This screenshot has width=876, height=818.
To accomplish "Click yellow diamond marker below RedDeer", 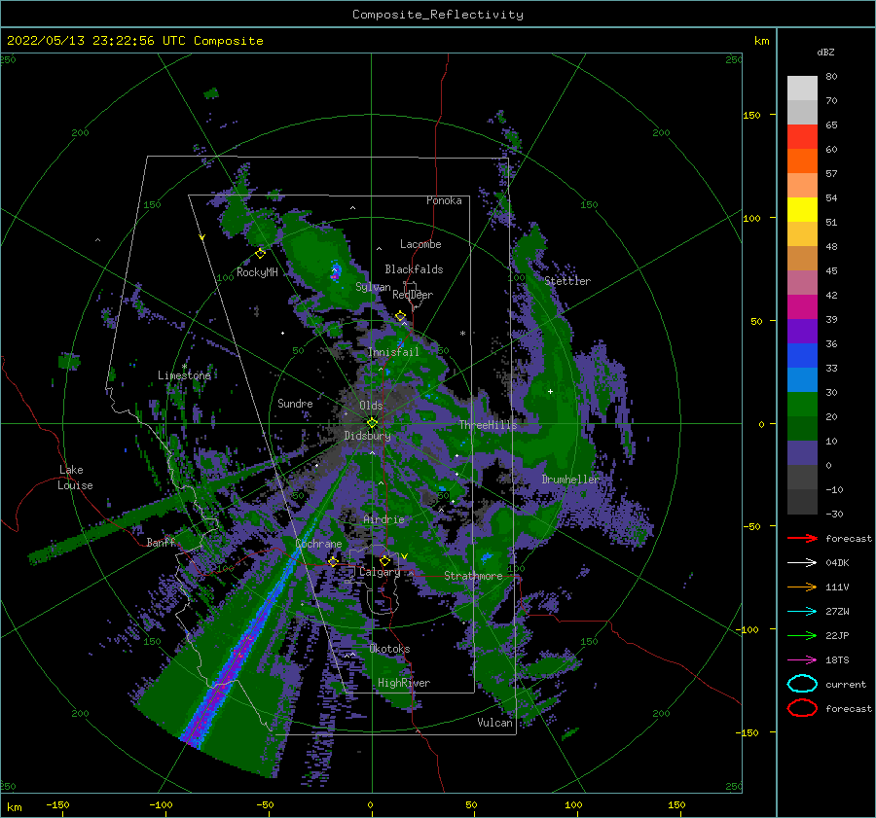I will tap(401, 316).
